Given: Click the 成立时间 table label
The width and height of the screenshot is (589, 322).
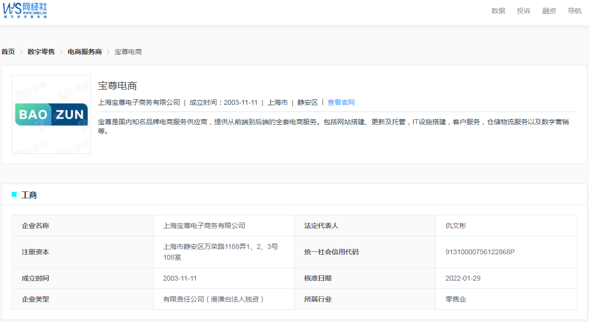Looking at the screenshot, I should click(x=35, y=278).
